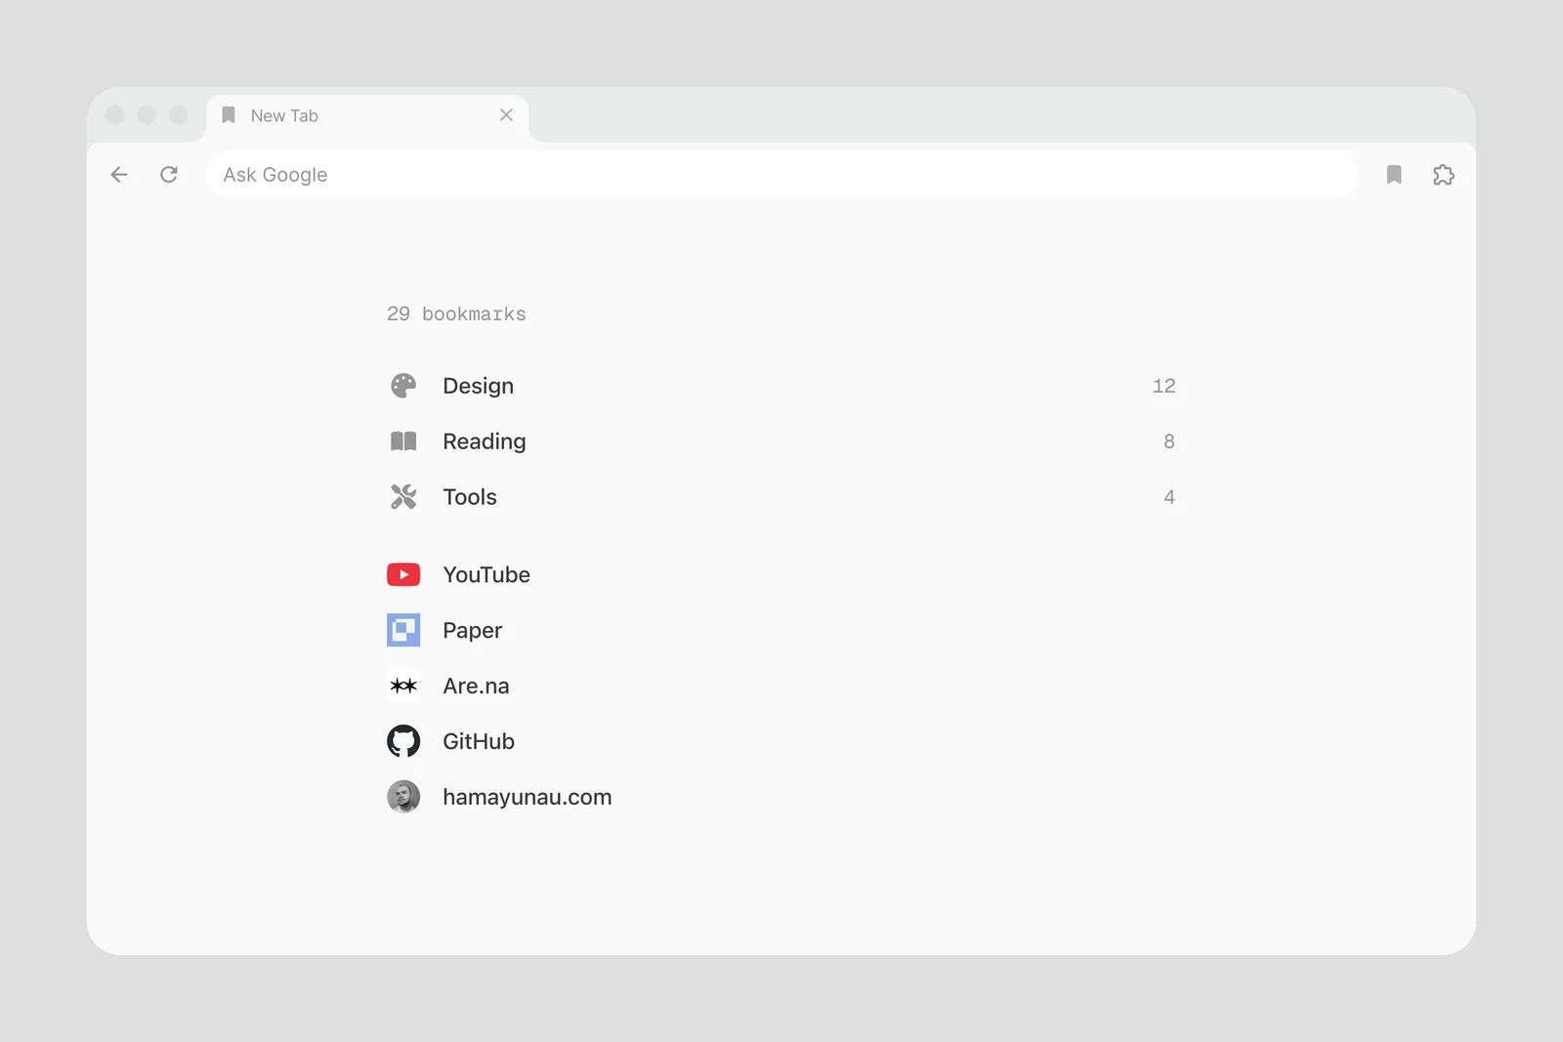Viewport: 1563px width, 1042px height.
Task: Click the GitHub octocat favicon
Action: [x=403, y=741]
